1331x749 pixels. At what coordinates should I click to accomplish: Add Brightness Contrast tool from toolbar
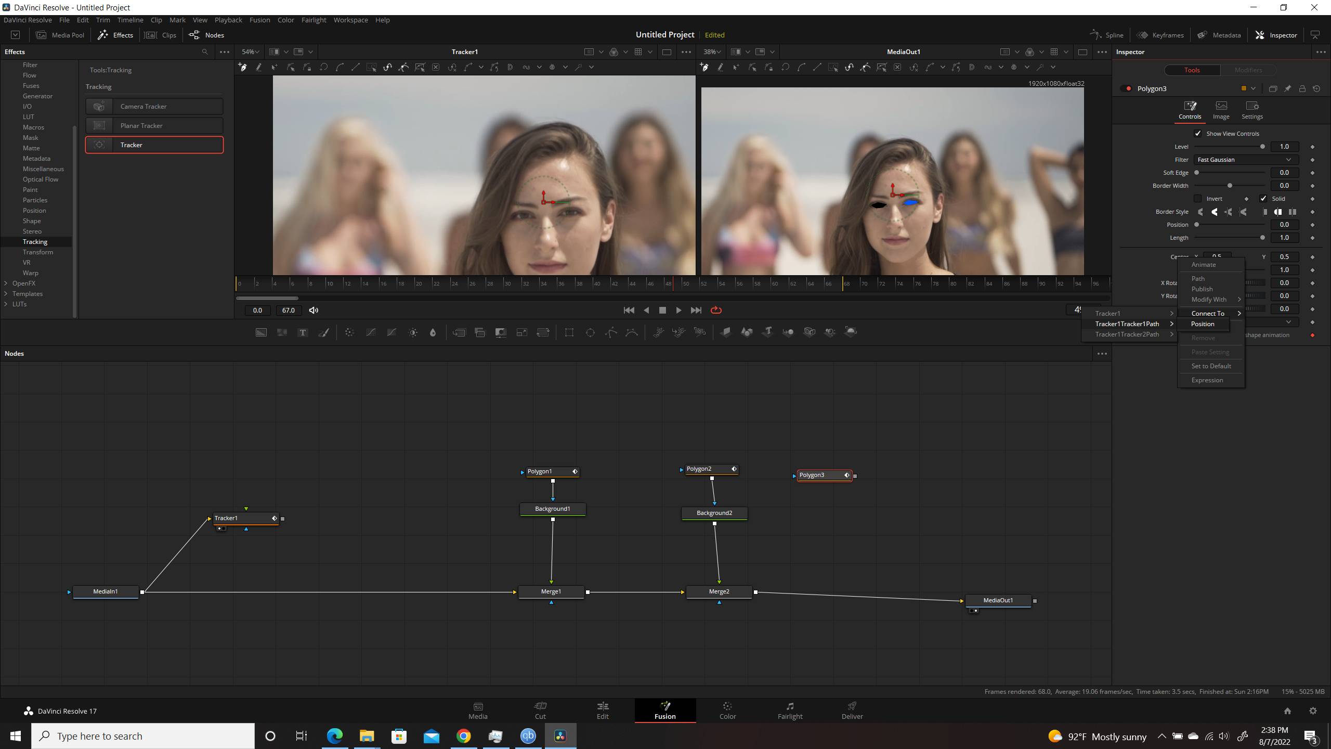pyautogui.click(x=413, y=332)
